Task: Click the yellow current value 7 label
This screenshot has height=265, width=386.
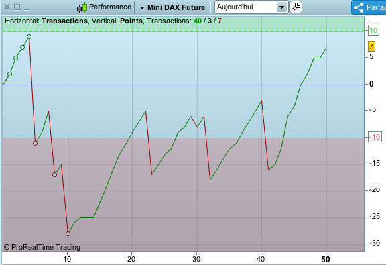Action: pos(371,46)
